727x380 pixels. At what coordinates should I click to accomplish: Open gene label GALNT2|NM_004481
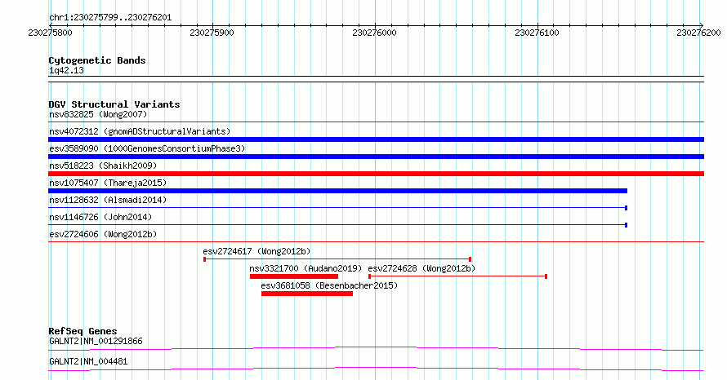tap(88, 361)
